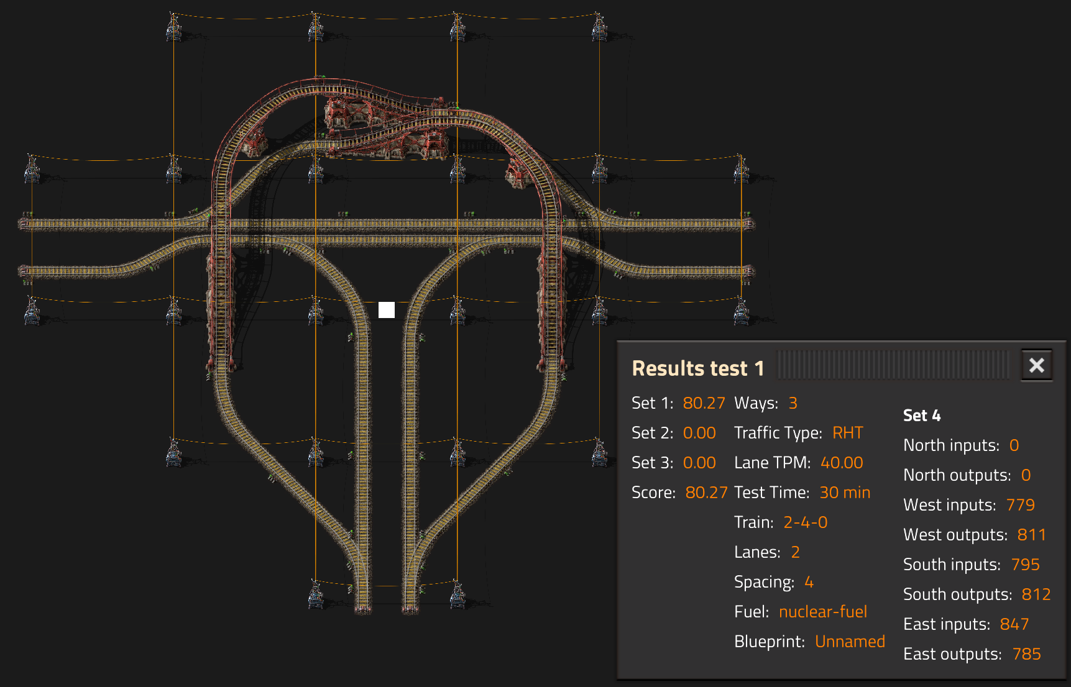Image resolution: width=1071 pixels, height=687 pixels.
Task: Click the Set 2 value 0.00
Action: point(699,433)
